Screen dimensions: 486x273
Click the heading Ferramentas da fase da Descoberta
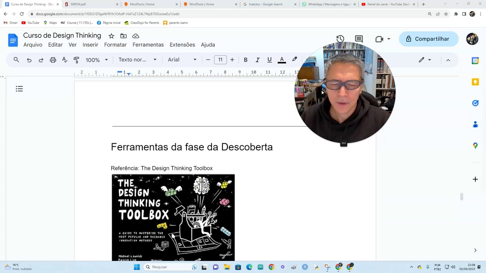coord(192,147)
